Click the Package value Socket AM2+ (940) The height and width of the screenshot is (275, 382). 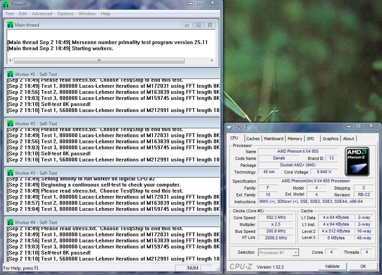[298, 165]
